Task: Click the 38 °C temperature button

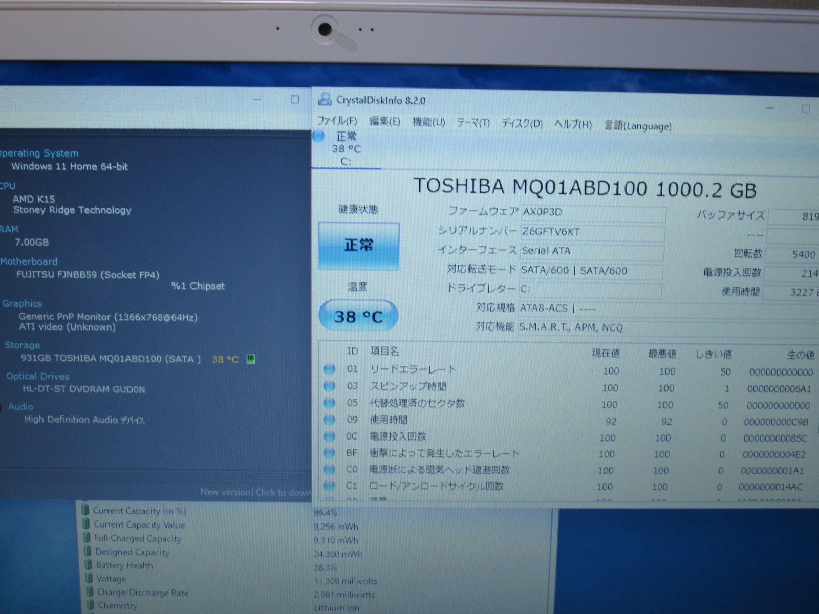Action: click(x=358, y=316)
